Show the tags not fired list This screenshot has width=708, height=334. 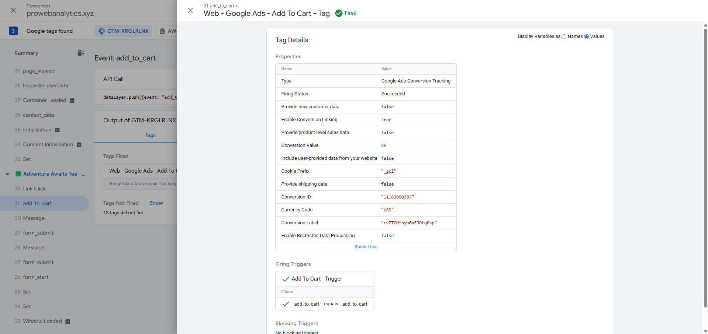point(156,203)
